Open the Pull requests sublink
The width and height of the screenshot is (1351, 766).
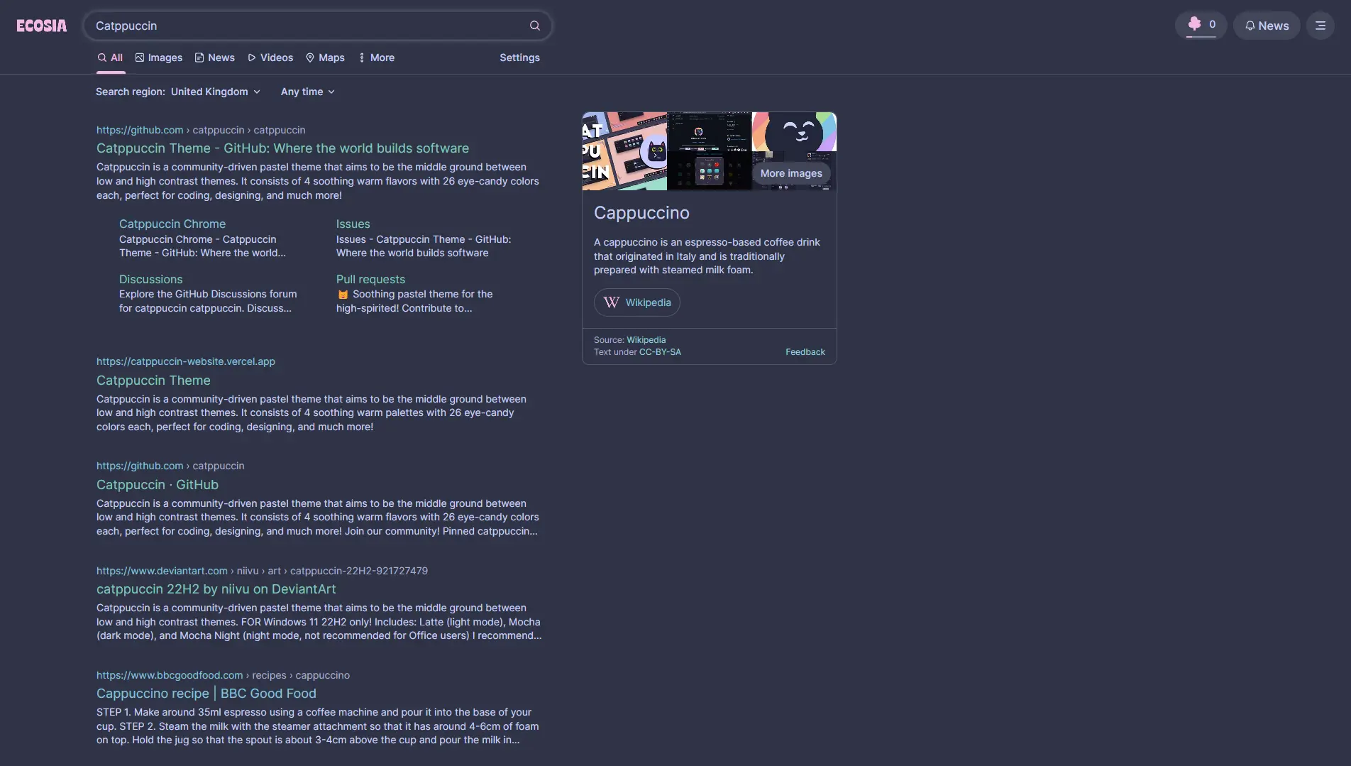coord(370,279)
